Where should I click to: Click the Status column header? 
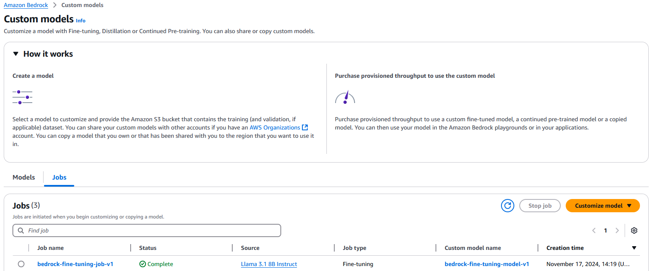click(x=148, y=248)
